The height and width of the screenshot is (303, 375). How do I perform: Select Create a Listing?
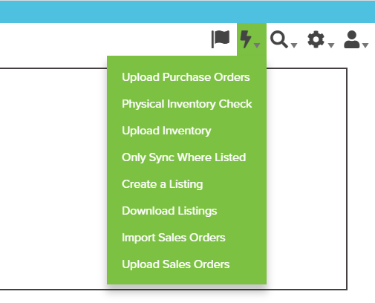pos(163,184)
